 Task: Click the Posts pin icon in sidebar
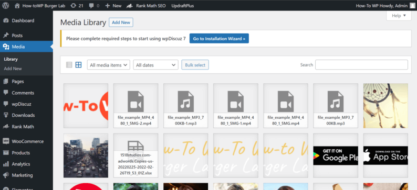(6, 35)
